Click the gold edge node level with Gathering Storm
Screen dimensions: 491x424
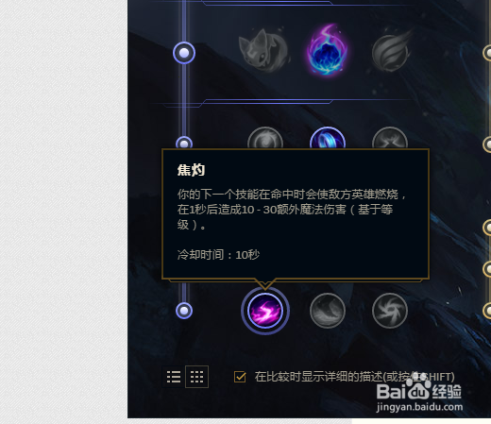[487, 311]
